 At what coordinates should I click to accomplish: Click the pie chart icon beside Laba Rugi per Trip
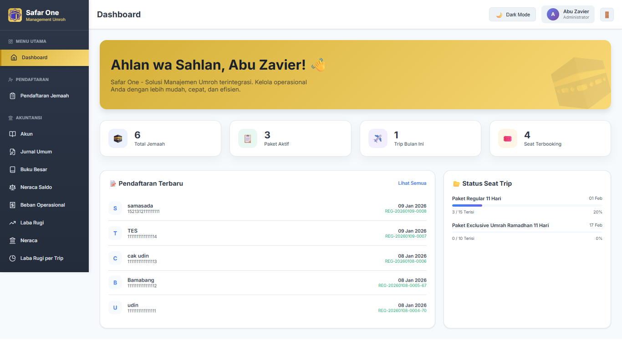tap(13, 258)
